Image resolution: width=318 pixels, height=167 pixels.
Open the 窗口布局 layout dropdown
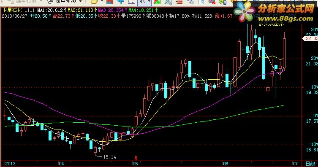pos(80,1)
